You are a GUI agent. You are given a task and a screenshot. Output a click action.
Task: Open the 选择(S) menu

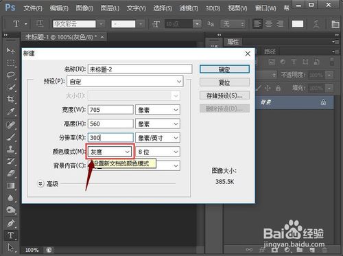(163, 8)
